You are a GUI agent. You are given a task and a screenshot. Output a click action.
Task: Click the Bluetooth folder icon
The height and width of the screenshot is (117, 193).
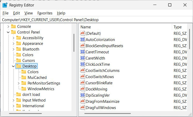tap(19, 49)
